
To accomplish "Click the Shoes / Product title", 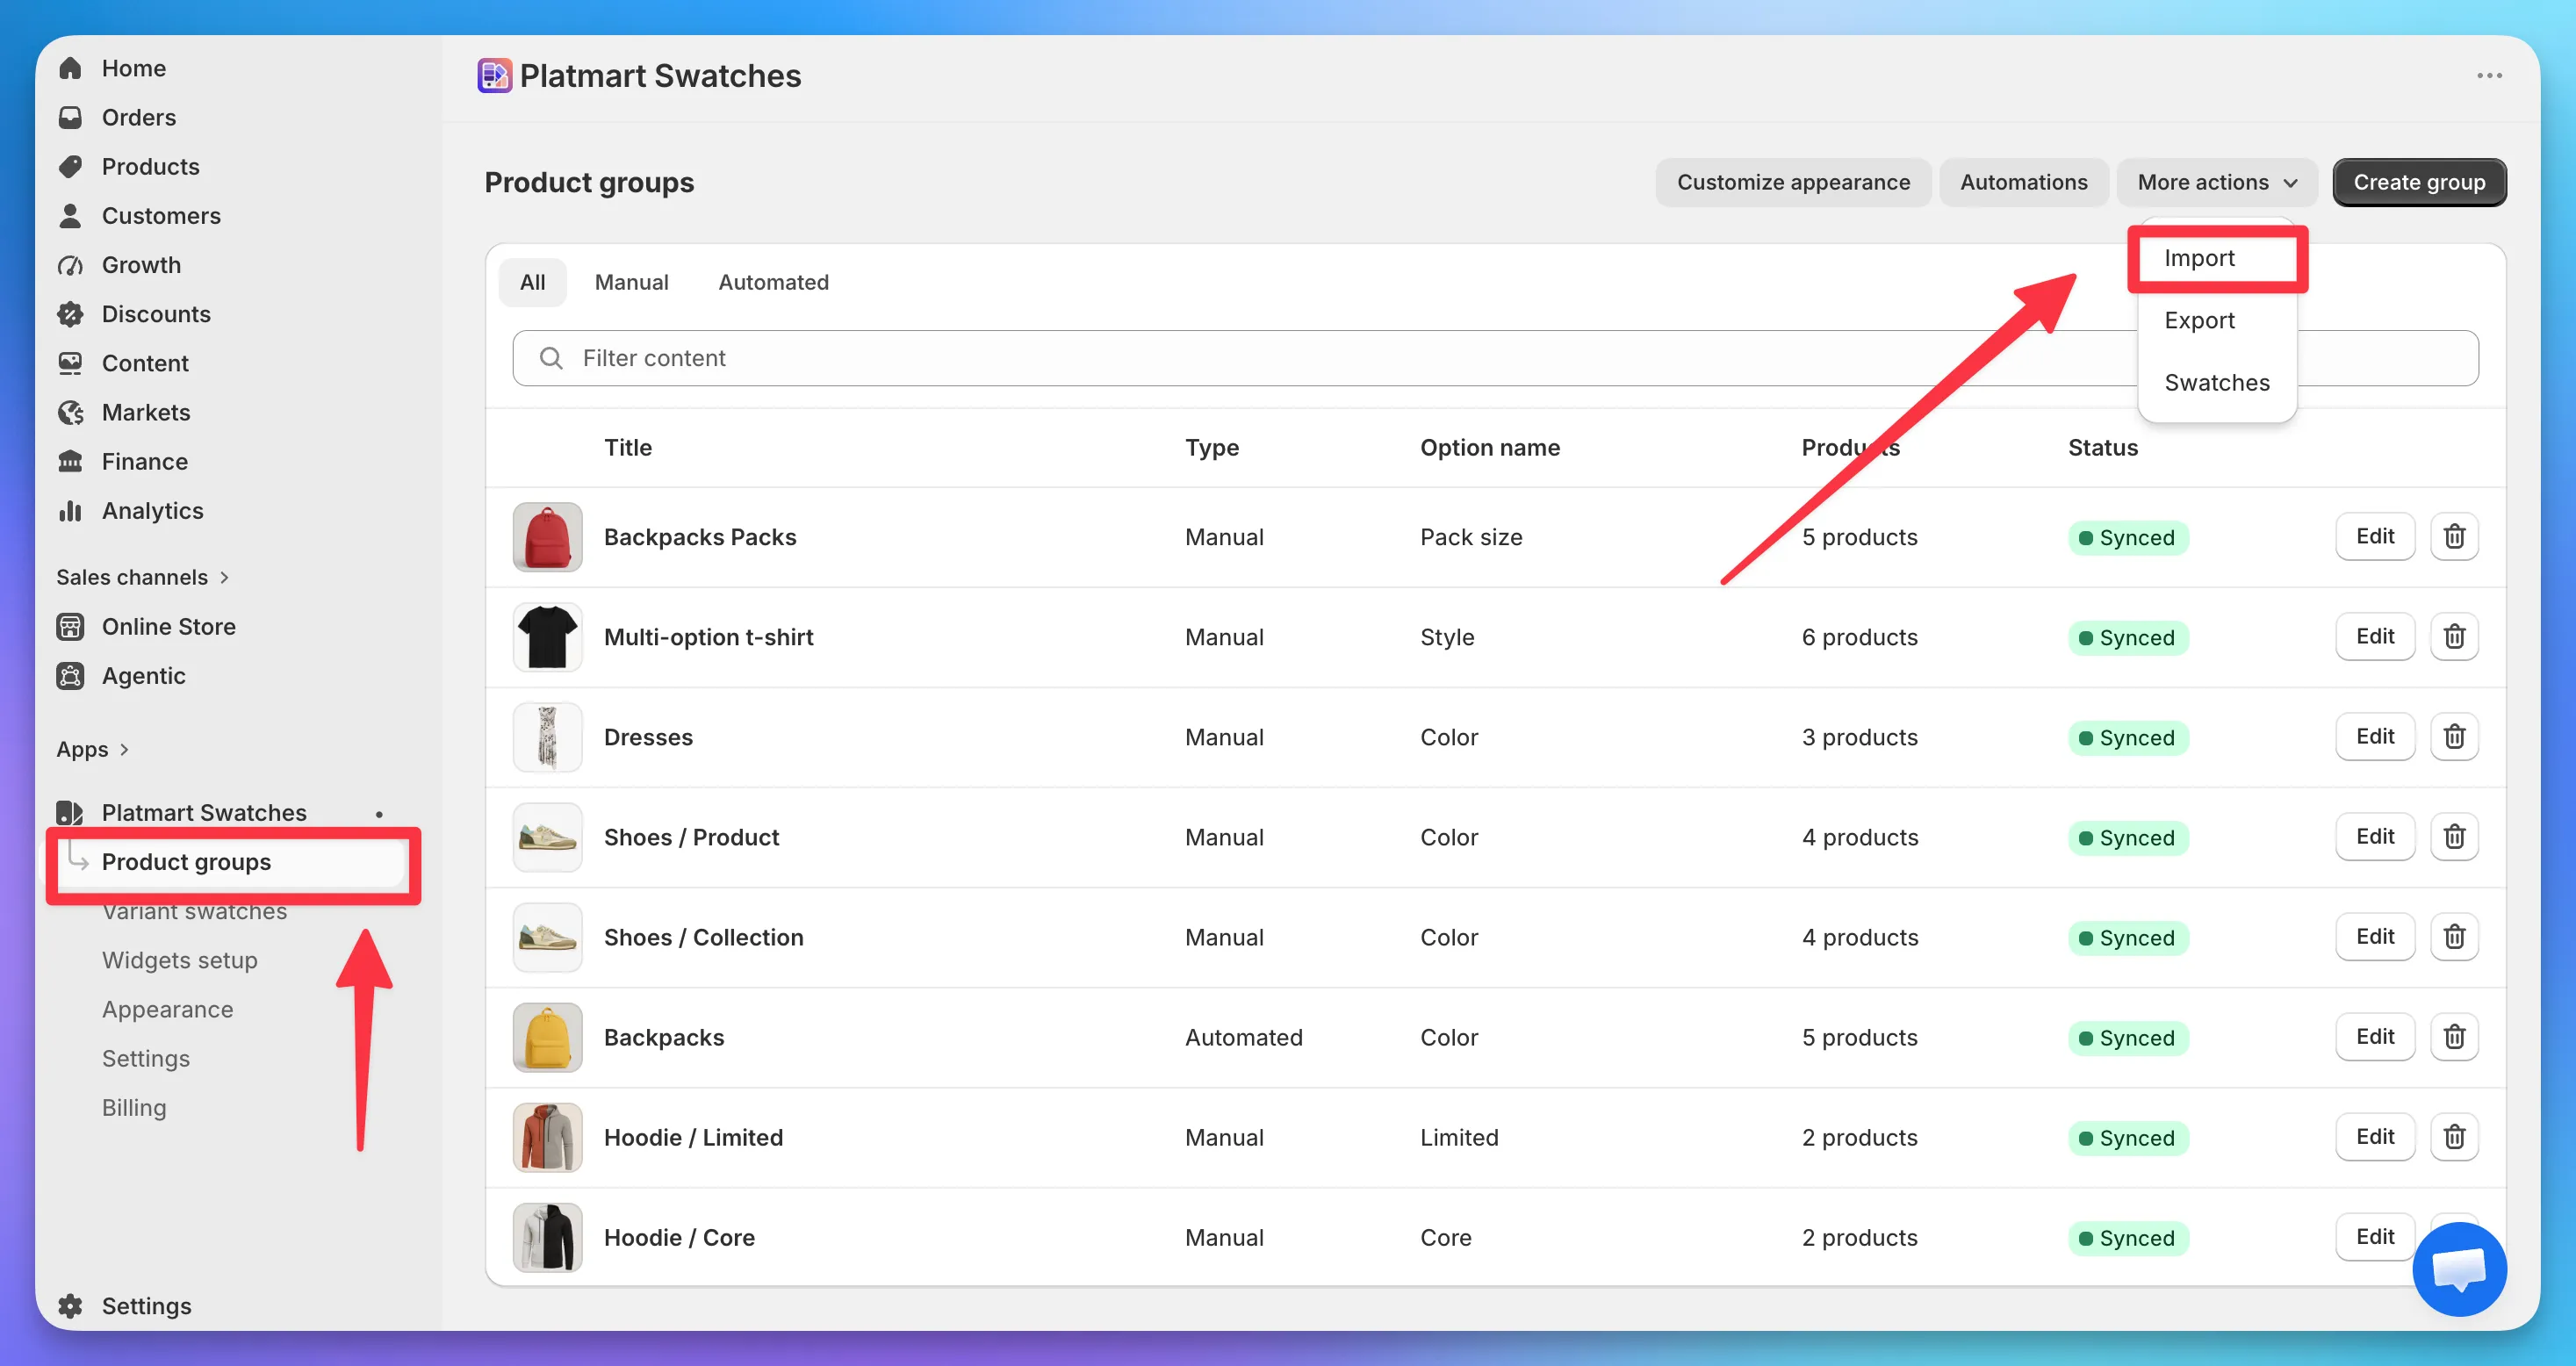I will [691, 837].
